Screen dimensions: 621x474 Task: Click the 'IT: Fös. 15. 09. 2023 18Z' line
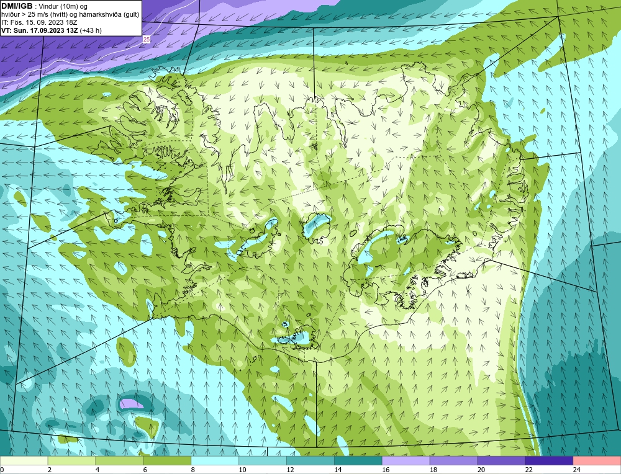(39, 22)
